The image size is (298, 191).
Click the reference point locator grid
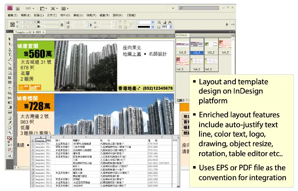click(x=12, y=24)
